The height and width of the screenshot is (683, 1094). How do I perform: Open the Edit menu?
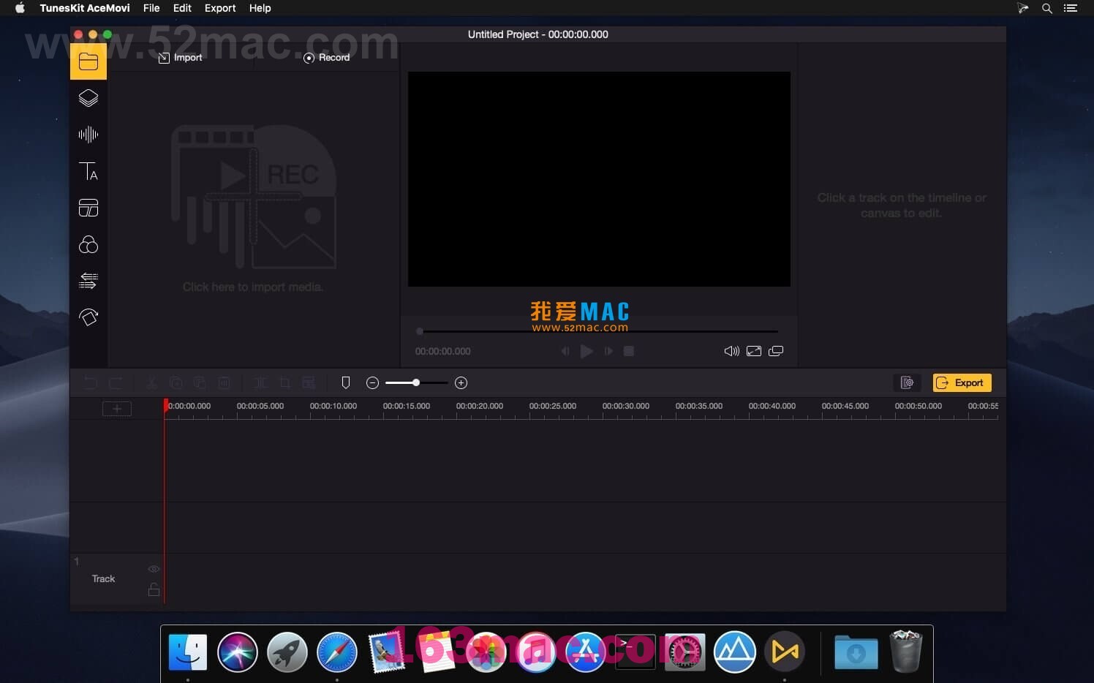(182, 8)
